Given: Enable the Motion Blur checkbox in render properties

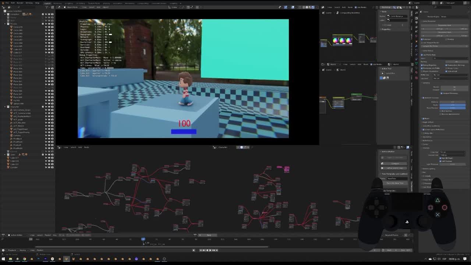Looking at the screenshot, I should [424, 133].
